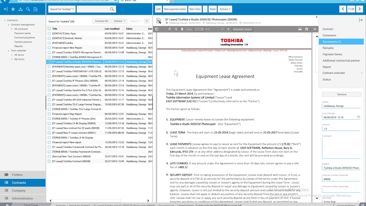This screenshot has height=206, width=366.
Task: Collapse the right details panel arrow
Action: coord(361,20)
